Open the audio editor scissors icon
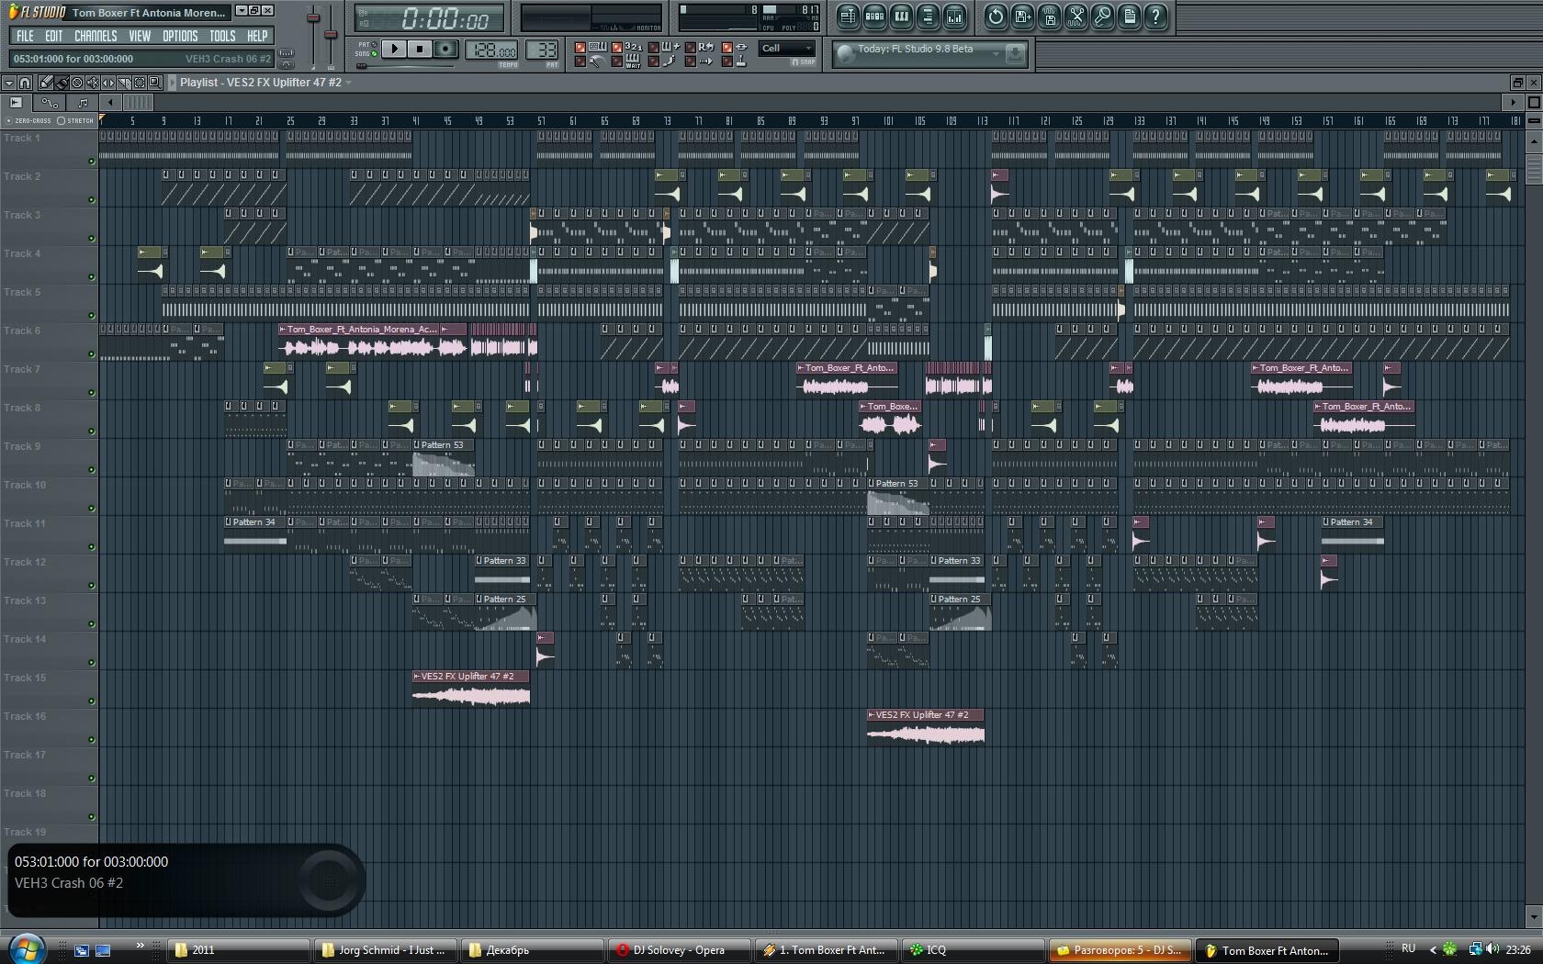Image resolution: width=1543 pixels, height=964 pixels. pos(1076,16)
